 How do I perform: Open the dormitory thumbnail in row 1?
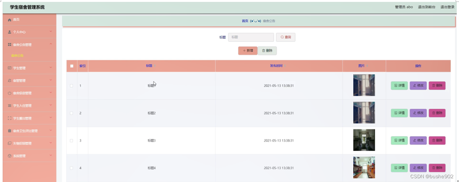(x=364, y=86)
